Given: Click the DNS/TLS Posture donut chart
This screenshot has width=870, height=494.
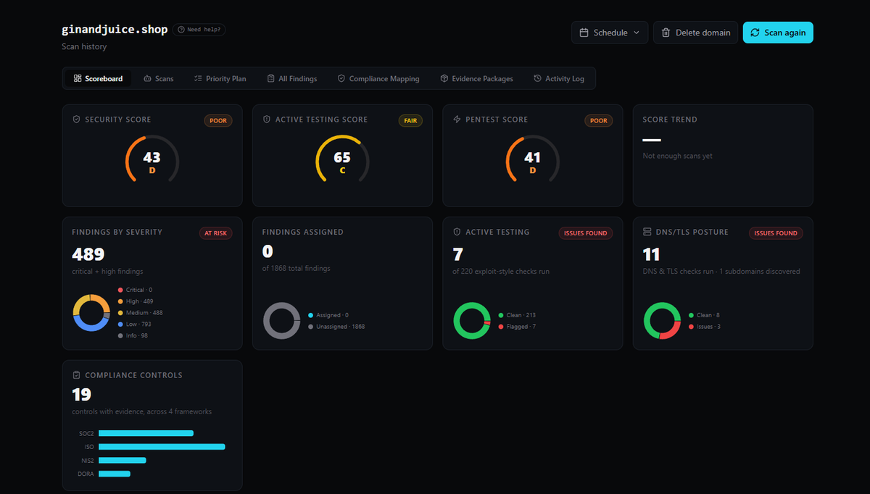Looking at the screenshot, I should pos(662,321).
